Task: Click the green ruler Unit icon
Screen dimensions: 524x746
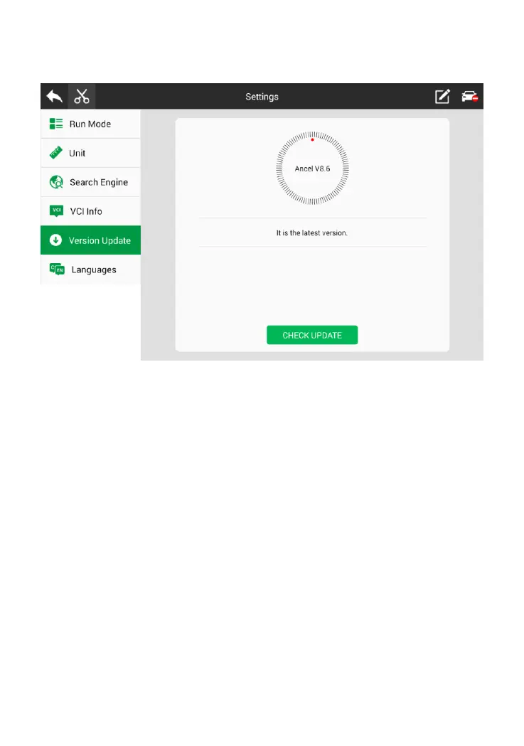Action: coord(56,153)
